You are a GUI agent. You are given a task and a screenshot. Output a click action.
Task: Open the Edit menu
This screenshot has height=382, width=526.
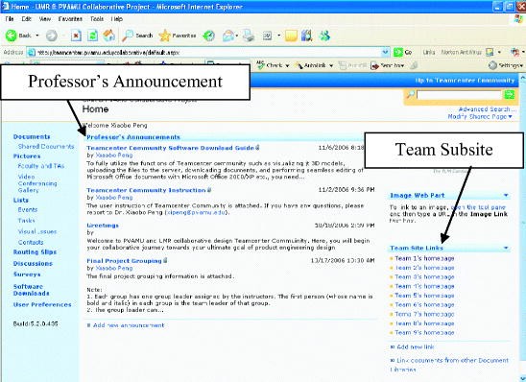27,19
